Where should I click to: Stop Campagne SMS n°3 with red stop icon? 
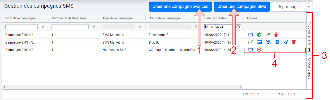click(x=259, y=50)
